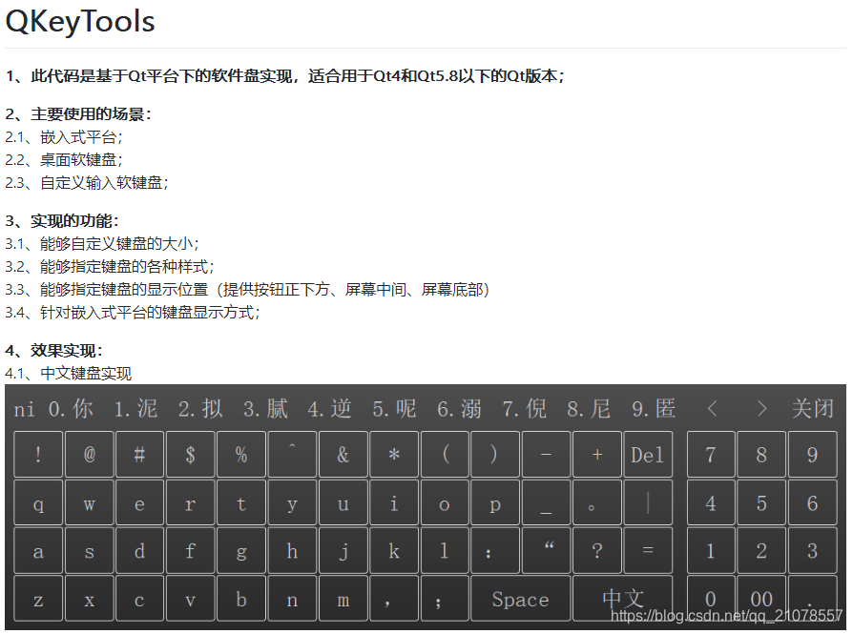Viewport: 853px width, 634px height.
Task: Click the right parenthesis key
Action: click(x=495, y=454)
